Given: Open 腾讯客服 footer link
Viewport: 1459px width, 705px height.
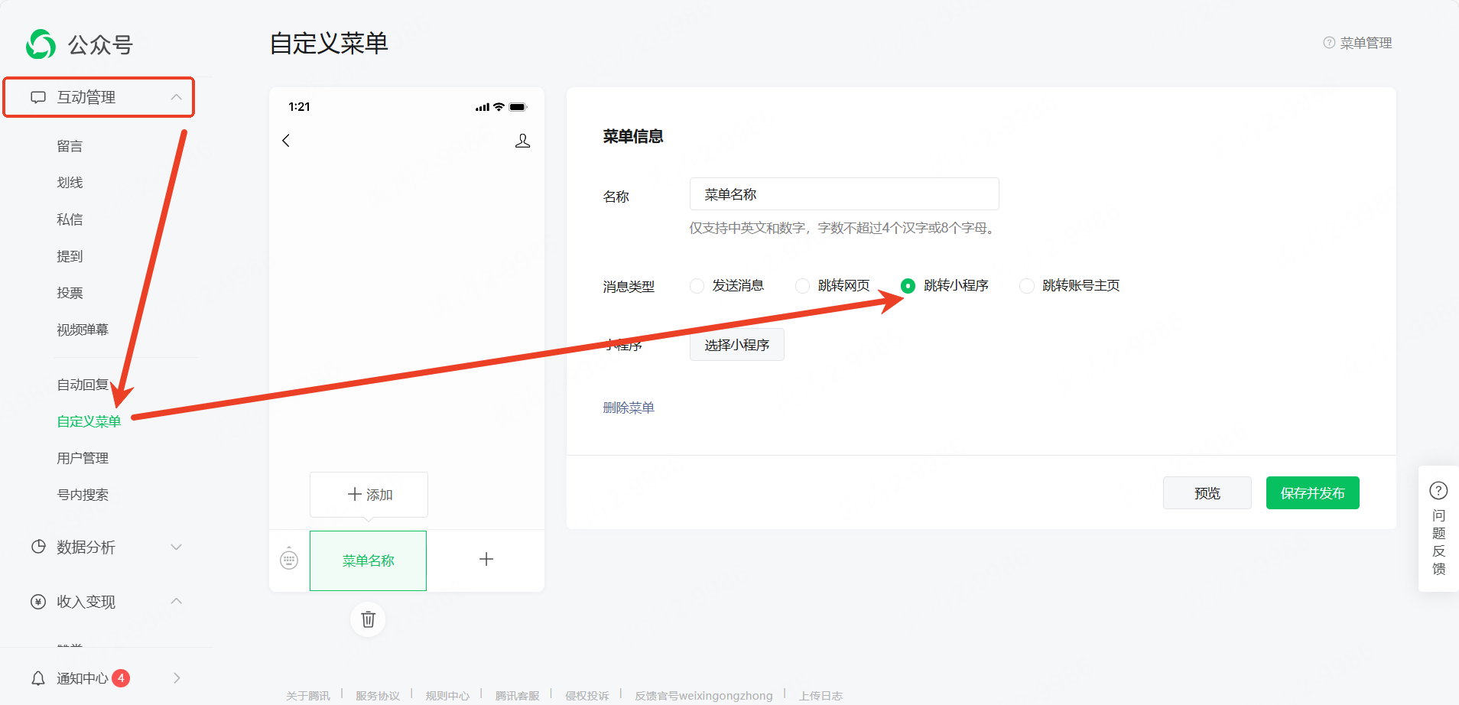Looking at the screenshot, I should [x=517, y=696].
